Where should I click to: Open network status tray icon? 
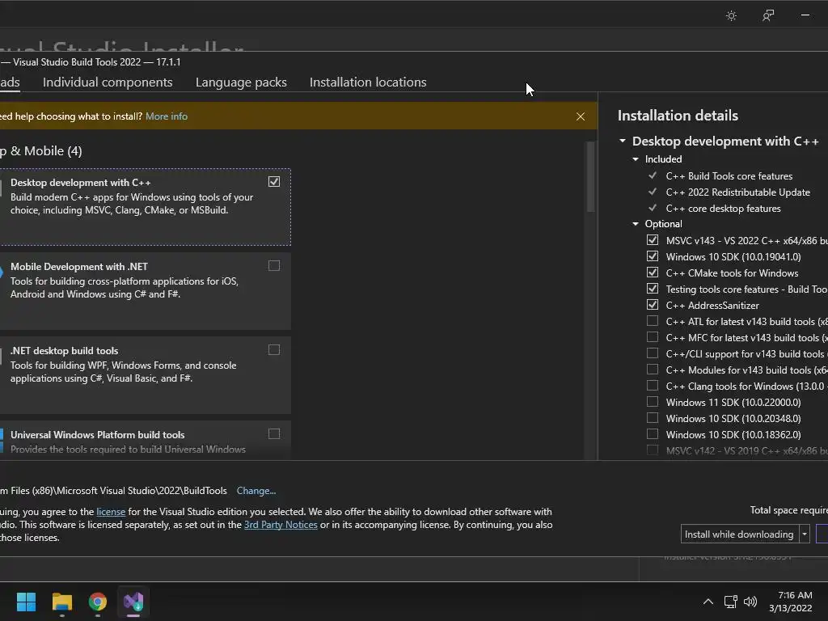point(730,602)
